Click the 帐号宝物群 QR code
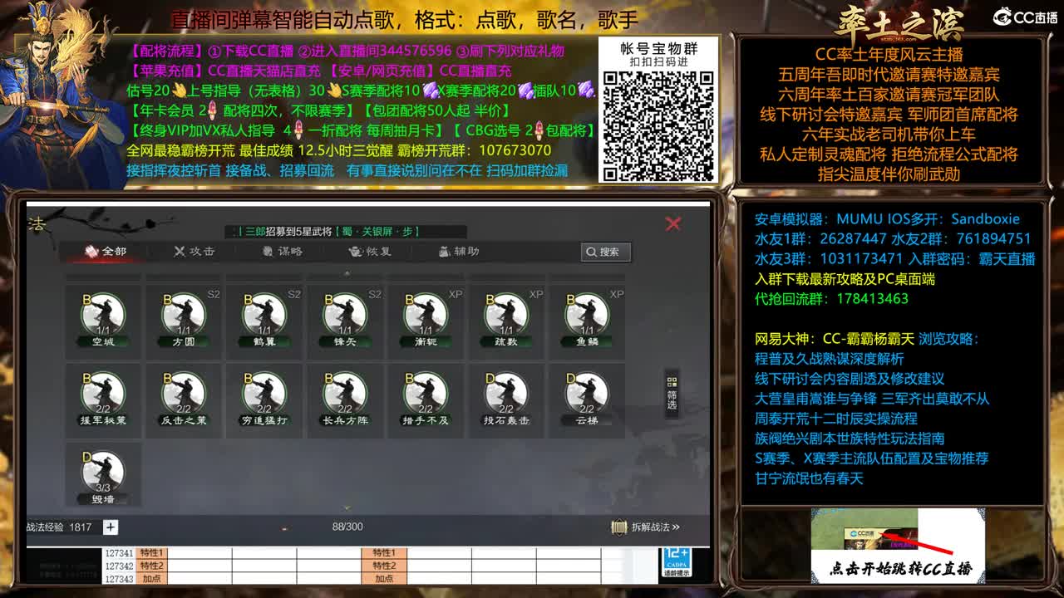 tap(658, 125)
